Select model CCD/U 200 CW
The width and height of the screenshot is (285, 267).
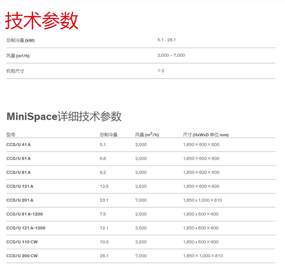click(22, 256)
